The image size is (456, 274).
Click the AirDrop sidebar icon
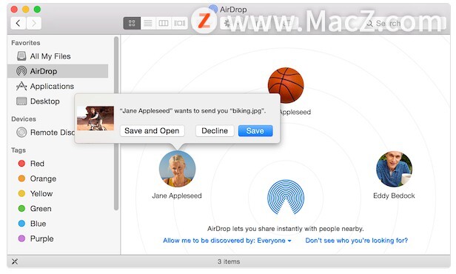click(x=21, y=71)
